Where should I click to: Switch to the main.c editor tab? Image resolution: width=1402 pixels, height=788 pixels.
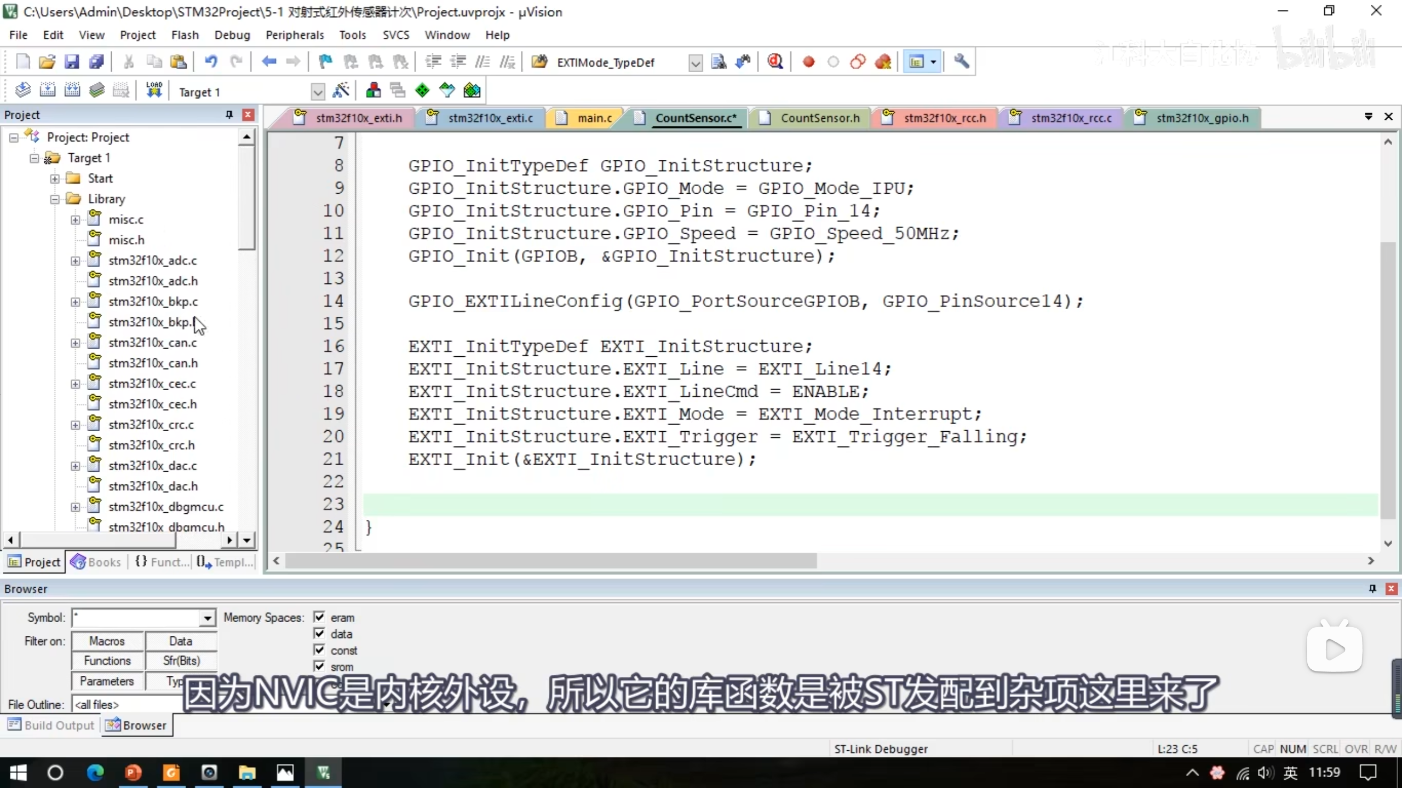tap(594, 118)
